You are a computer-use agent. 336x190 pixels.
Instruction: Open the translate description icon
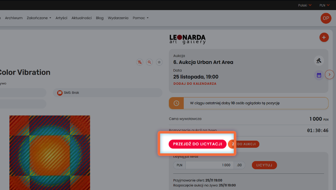point(140,62)
